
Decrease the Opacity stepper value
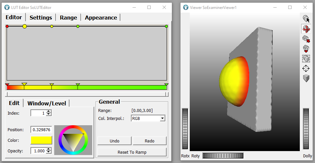point(49,152)
